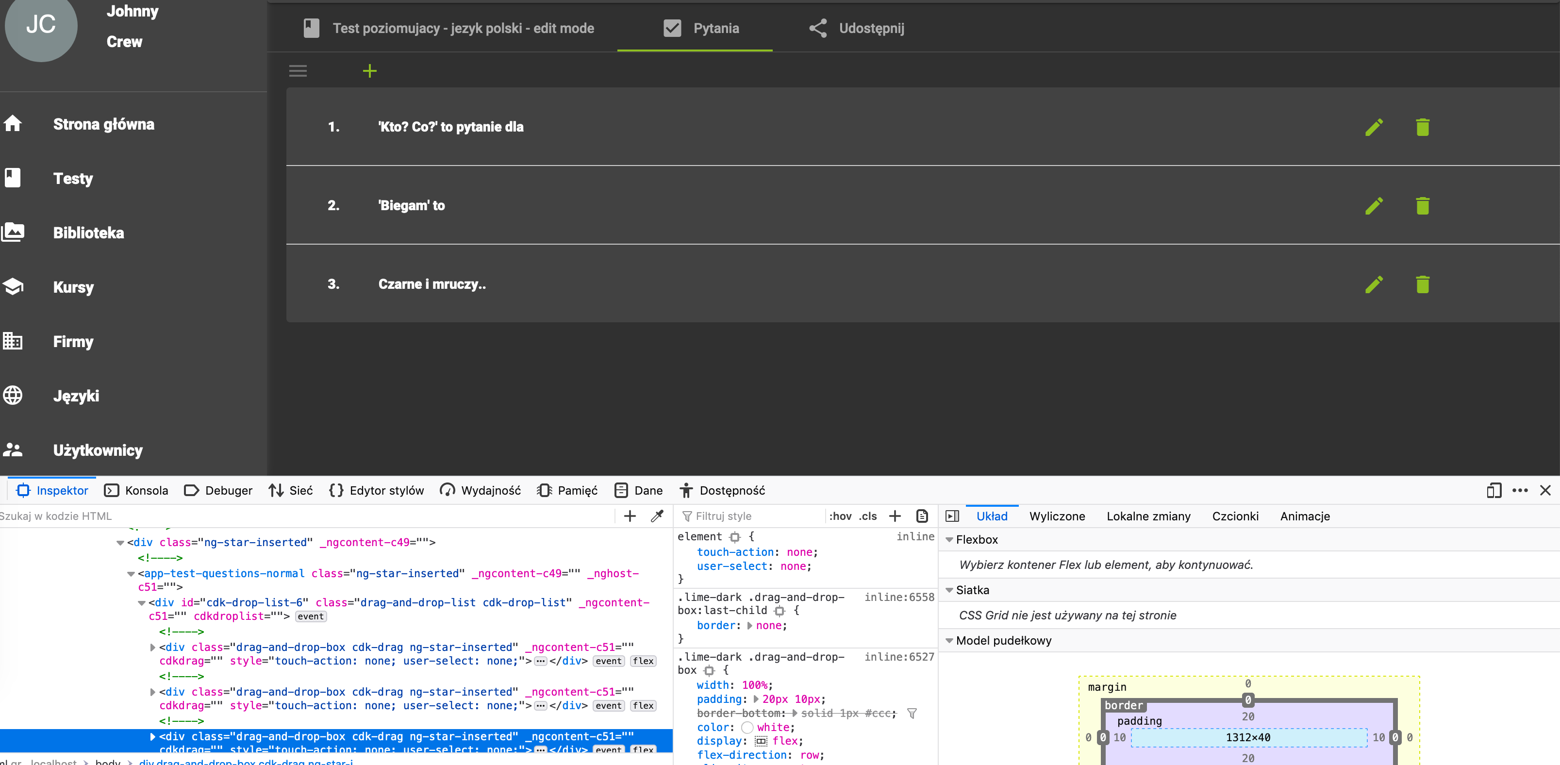Collapse the Model pudełkowy section

[949, 641]
